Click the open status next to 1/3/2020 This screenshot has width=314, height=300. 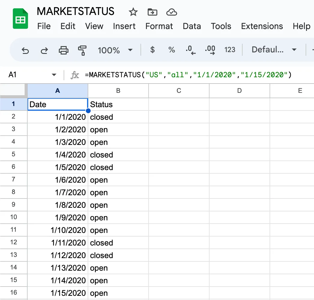(118, 142)
